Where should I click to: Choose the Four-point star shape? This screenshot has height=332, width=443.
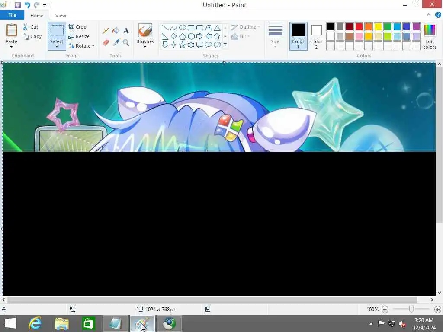click(174, 45)
